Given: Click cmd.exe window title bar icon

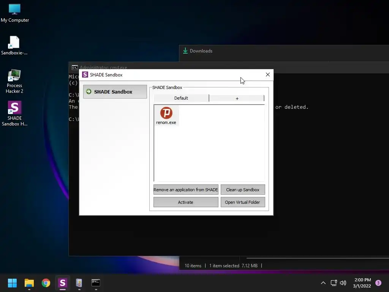Looking at the screenshot, I should coord(75,68).
